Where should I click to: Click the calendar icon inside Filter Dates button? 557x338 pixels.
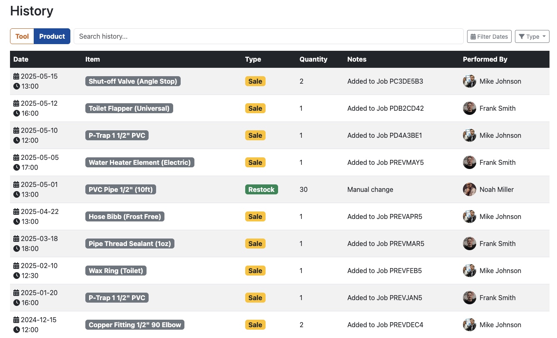click(x=473, y=36)
